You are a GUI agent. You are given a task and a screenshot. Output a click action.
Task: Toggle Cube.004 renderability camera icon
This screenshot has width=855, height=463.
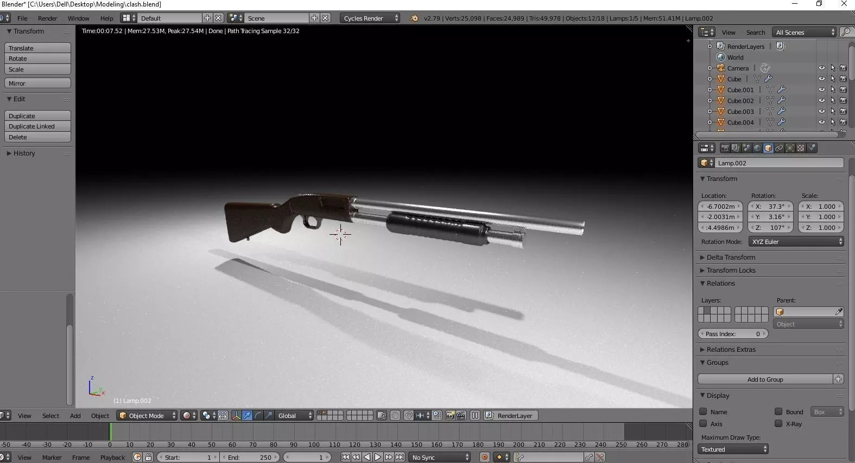(843, 122)
